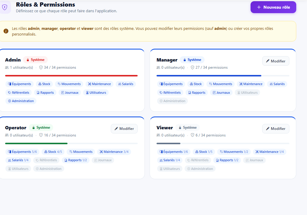307x215 pixels.
Task: Click the shield icon beside Rôles & Permissions
Action: [4, 7]
